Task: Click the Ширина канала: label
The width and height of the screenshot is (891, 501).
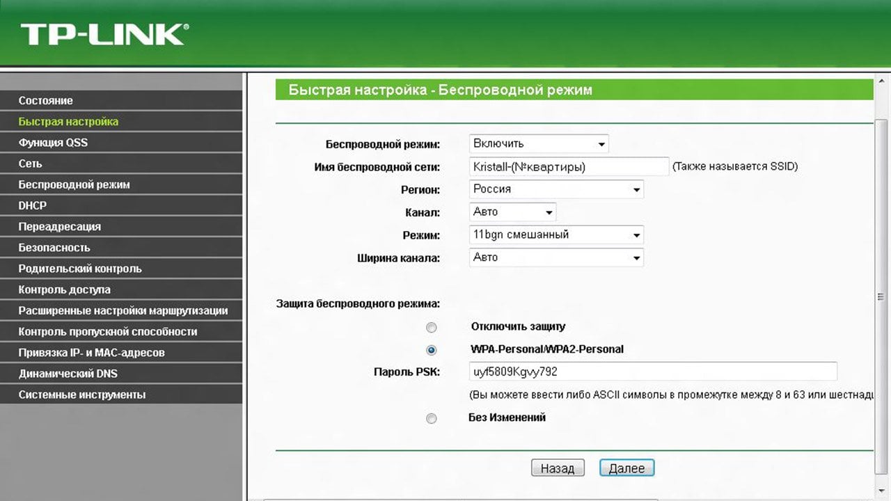Action: pos(398,258)
